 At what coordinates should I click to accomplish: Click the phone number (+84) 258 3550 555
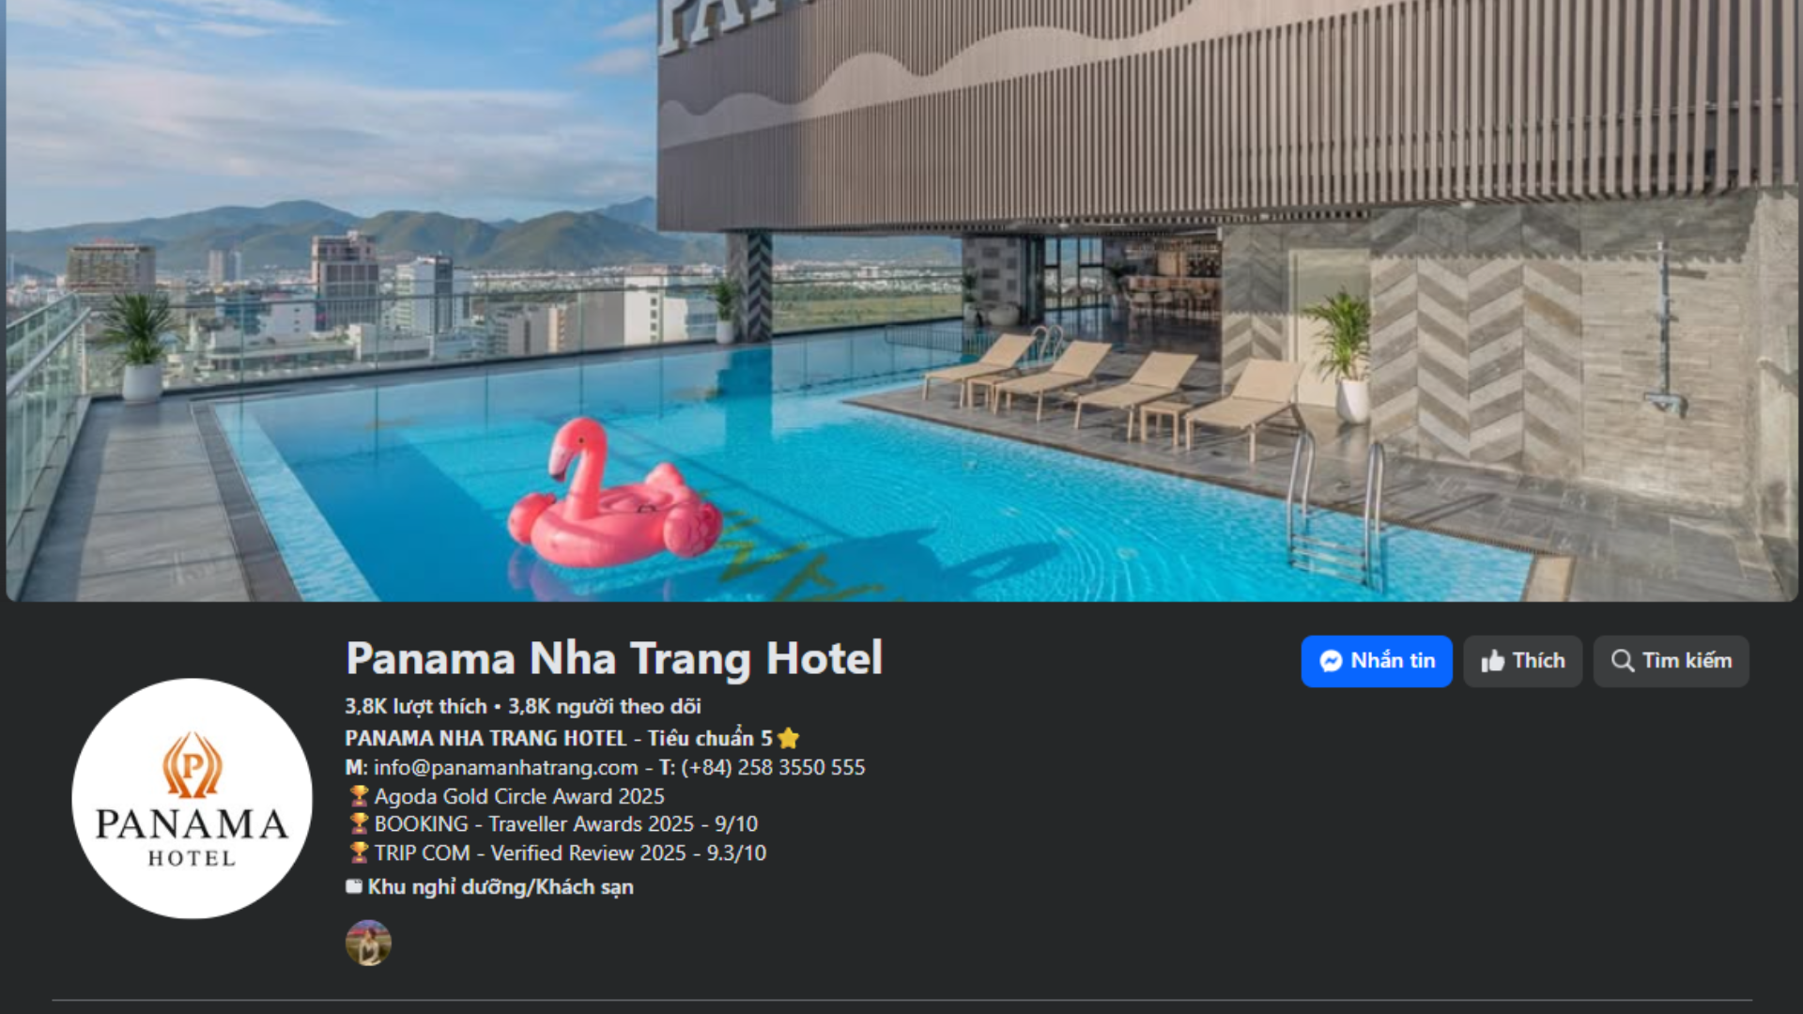[x=773, y=768]
